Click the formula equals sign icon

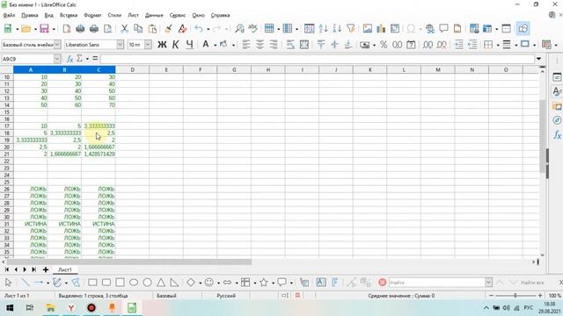point(95,59)
